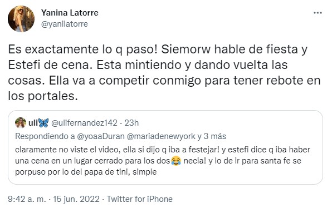Open the @yanilatorre handle
332x213 pixels.
pos(65,24)
